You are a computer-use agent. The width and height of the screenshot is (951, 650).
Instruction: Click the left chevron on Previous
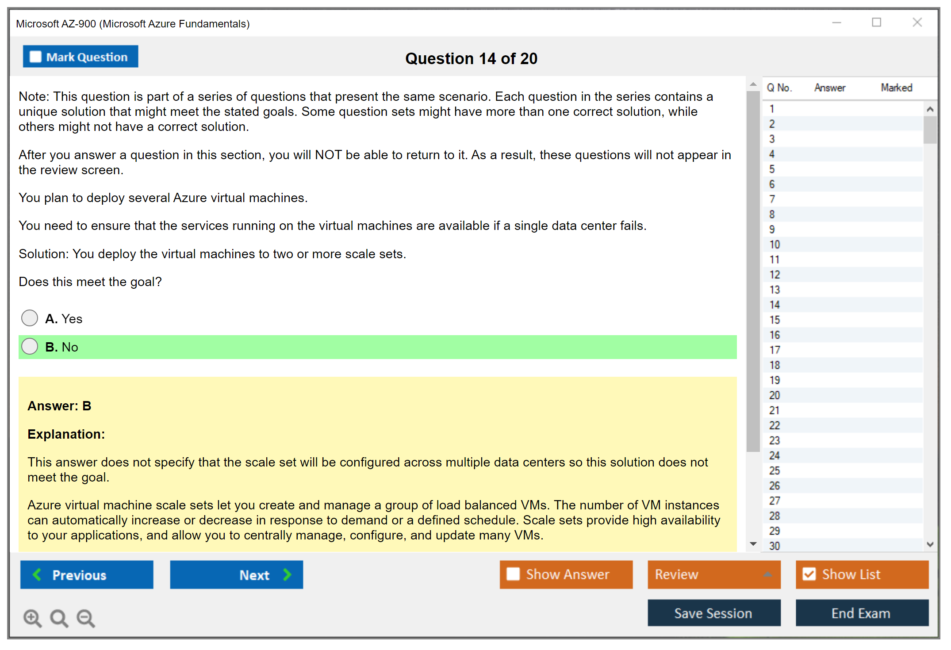point(37,574)
